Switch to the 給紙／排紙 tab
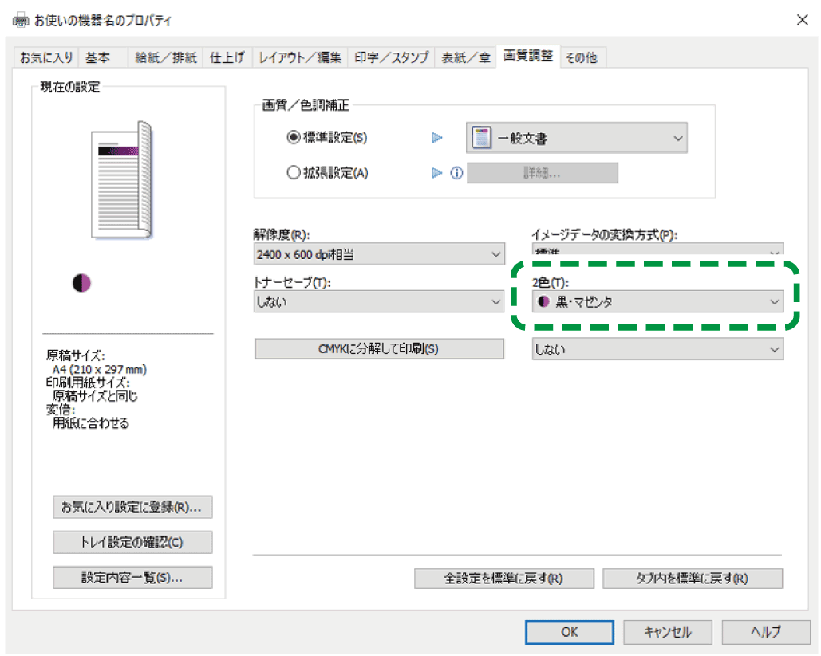The height and width of the screenshot is (656, 821). pyautogui.click(x=165, y=57)
